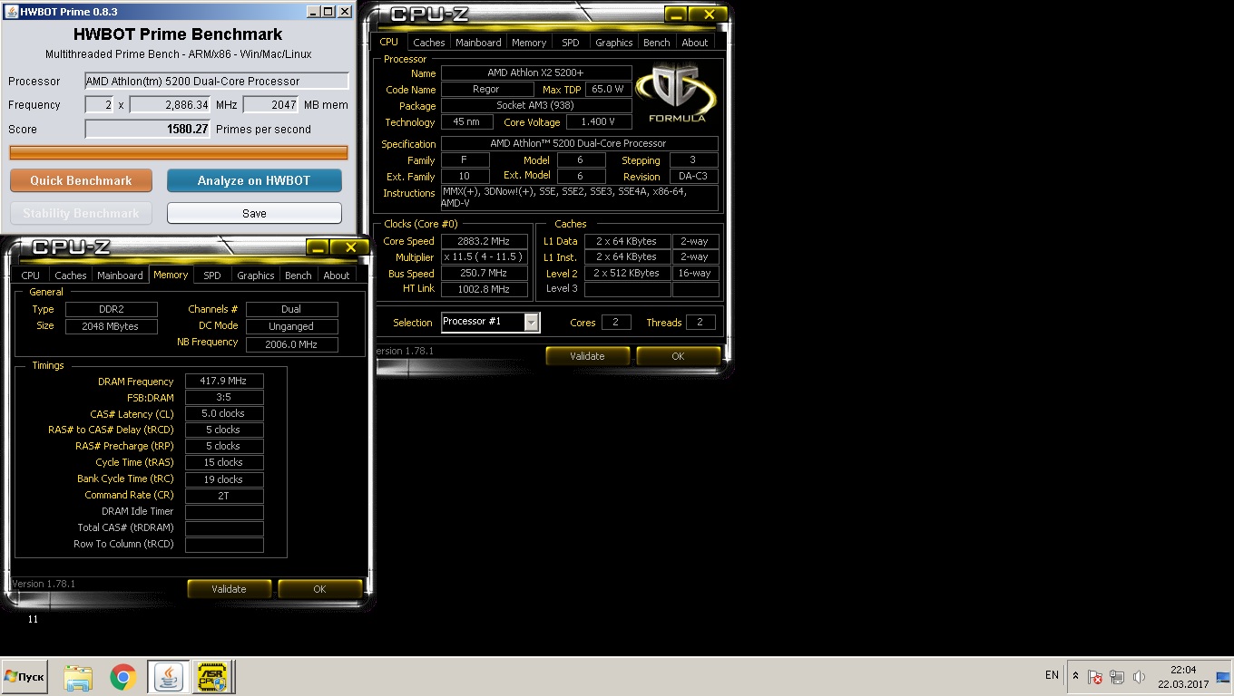The image size is (1234, 696).
Task: Click Validate in the Memory CPU-Z window
Action: click(x=229, y=589)
